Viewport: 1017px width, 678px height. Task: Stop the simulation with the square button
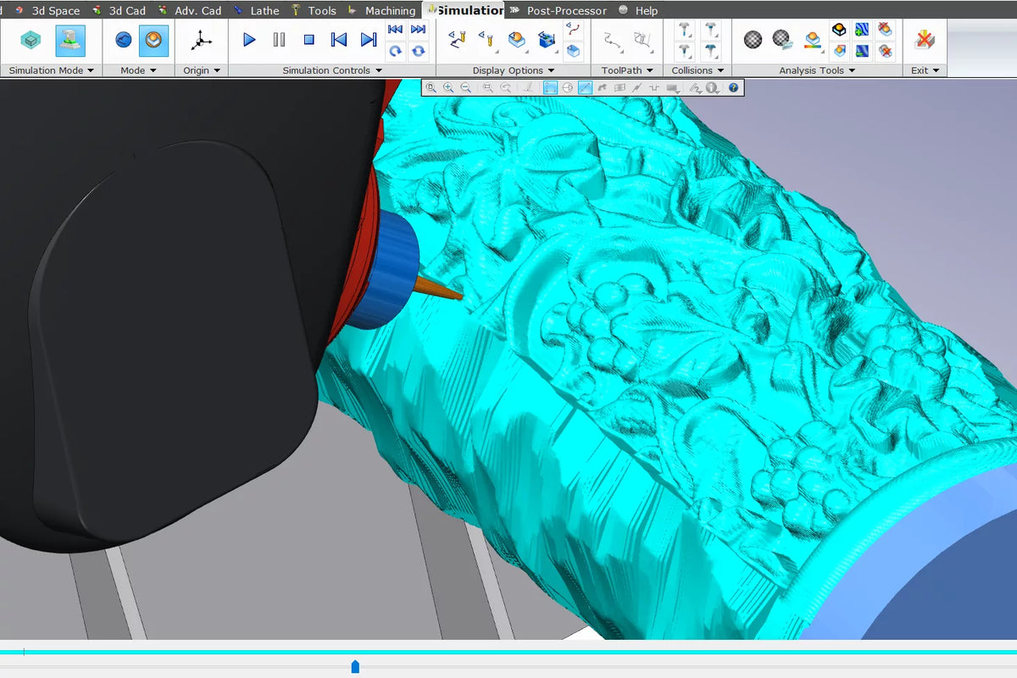click(x=309, y=40)
